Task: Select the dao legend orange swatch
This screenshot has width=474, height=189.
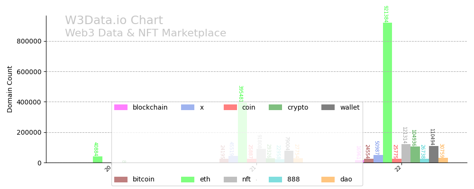Action: tap(328, 180)
